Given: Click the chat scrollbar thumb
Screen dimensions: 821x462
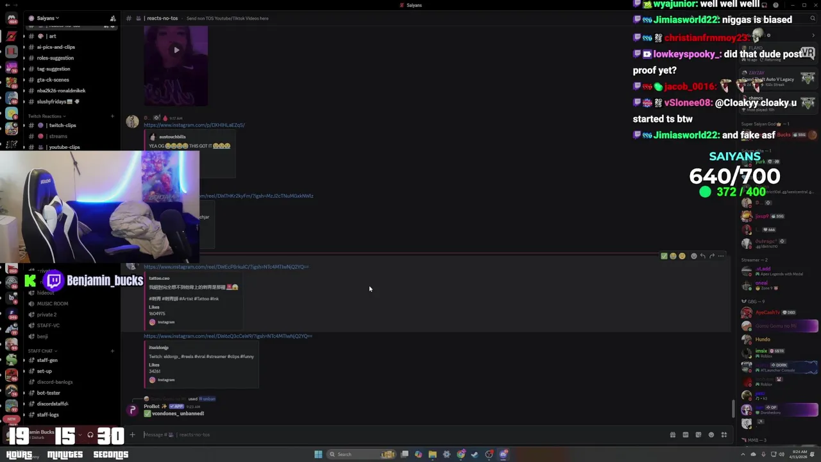Looking at the screenshot, I should click(734, 408).
